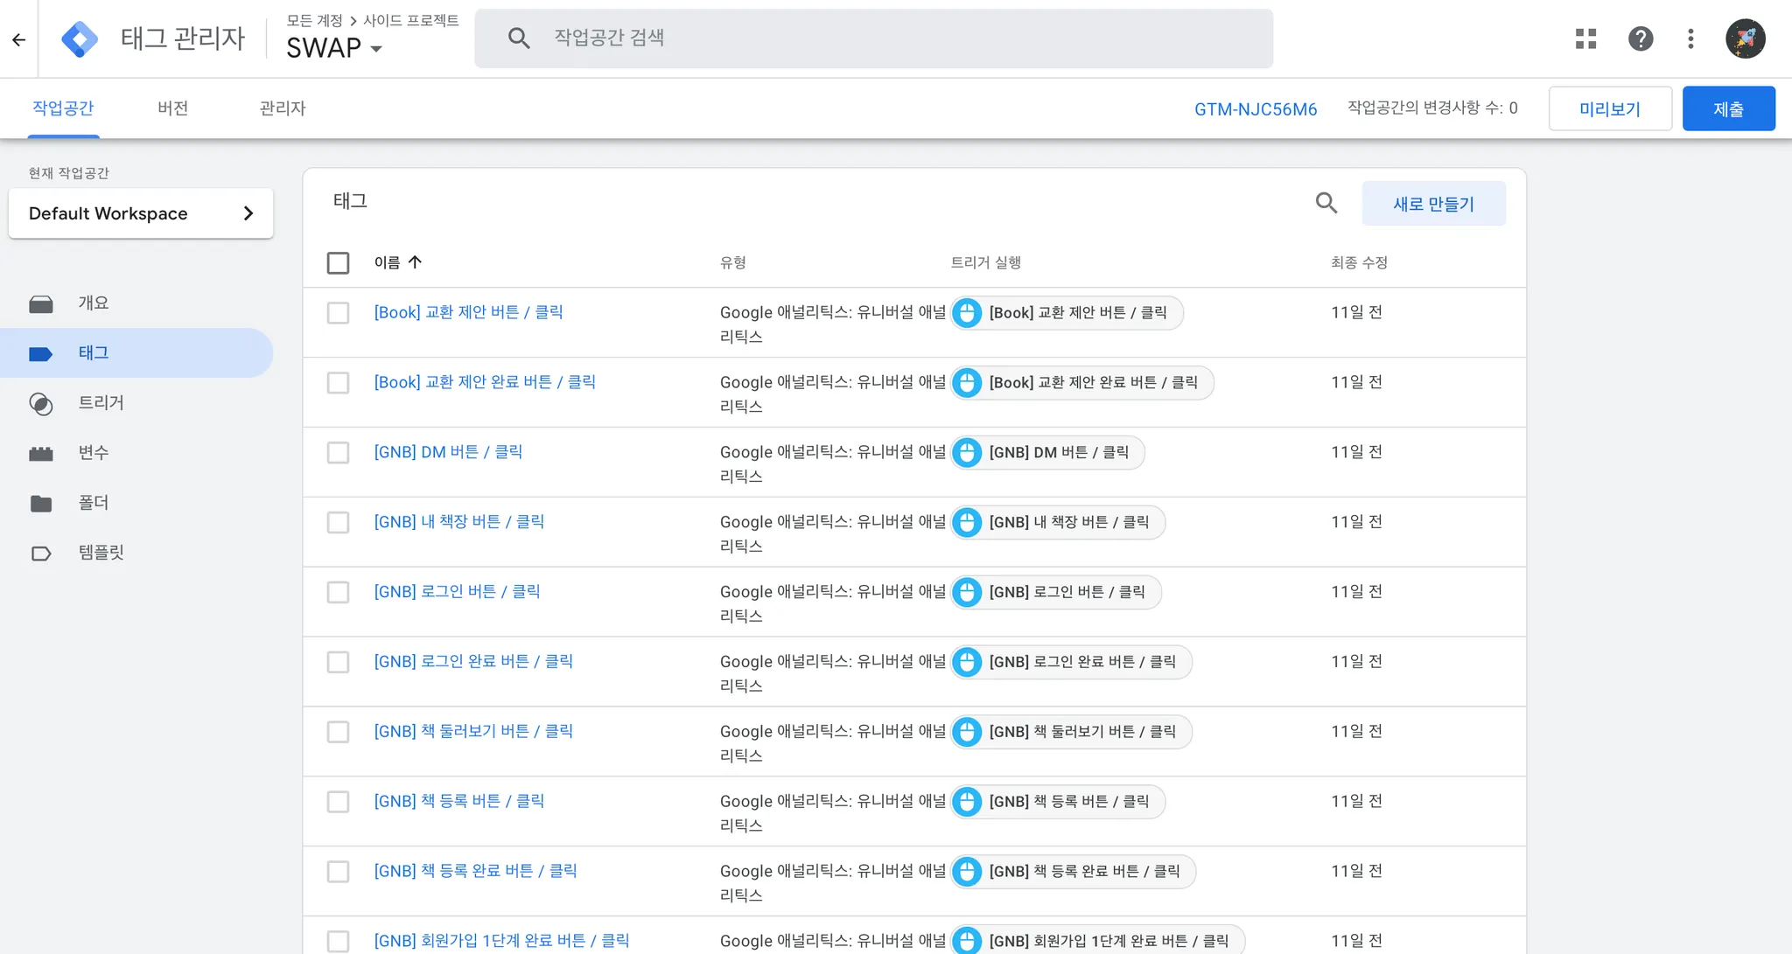Select checkbox for [GNB] 책 등록 버튼 / 클릭
This screenshot has height=954, width=1792.
(338, 802)
